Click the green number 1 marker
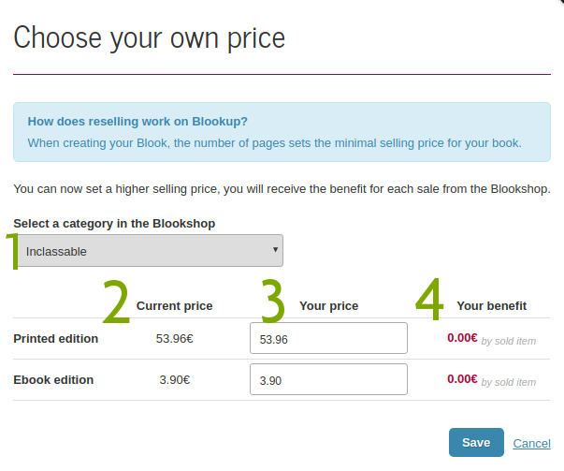Viewport: 564px width, 471px height. (12, 251)
